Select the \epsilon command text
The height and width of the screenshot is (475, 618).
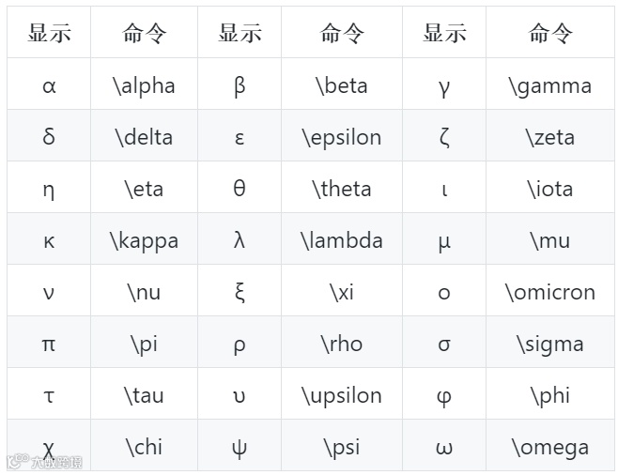(342, 138)
